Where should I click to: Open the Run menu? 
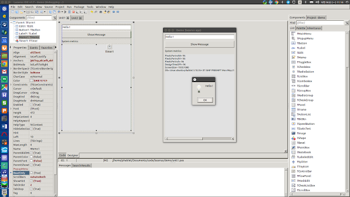coord(69,7)
